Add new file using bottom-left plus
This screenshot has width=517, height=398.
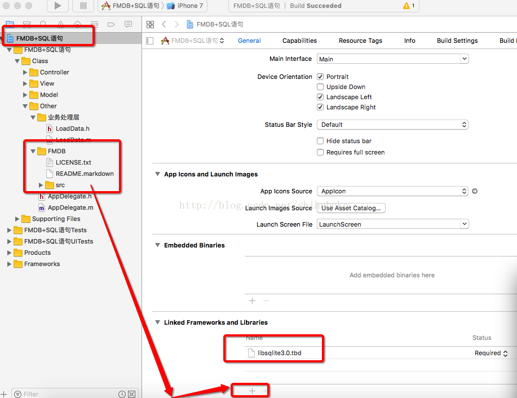coord(3,394)
